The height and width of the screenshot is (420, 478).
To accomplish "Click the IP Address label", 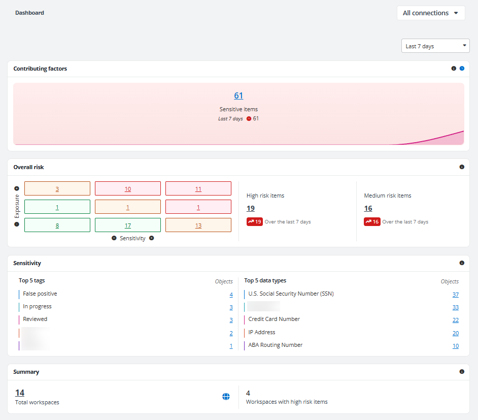I will coord(261,332).
